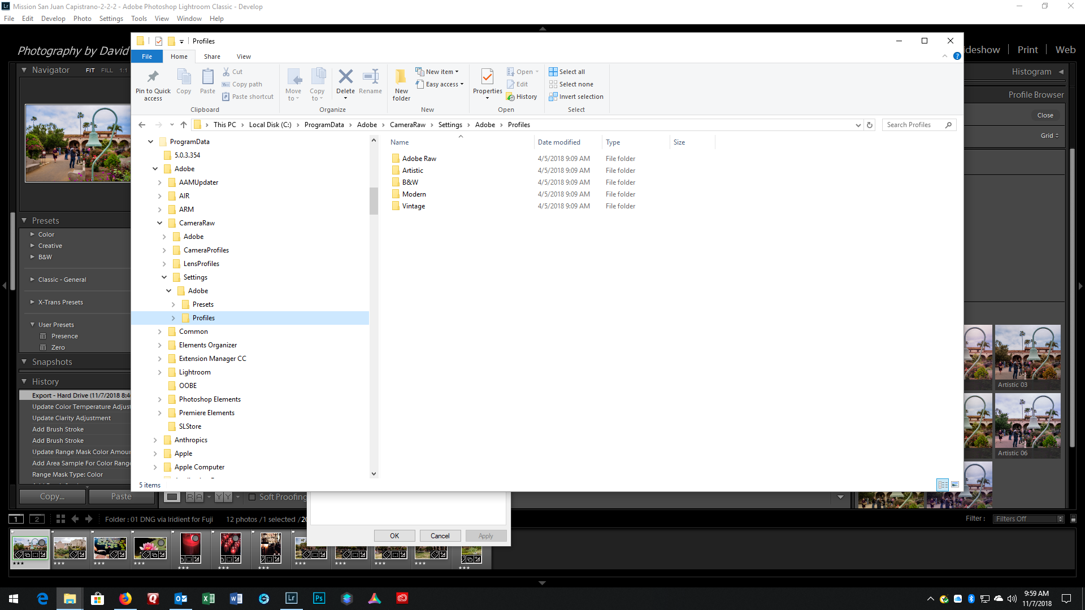This screenshot has height=610, width=1085.
Task: Collapse the CameraRaw tree node
Action: (x=160, y=223)
